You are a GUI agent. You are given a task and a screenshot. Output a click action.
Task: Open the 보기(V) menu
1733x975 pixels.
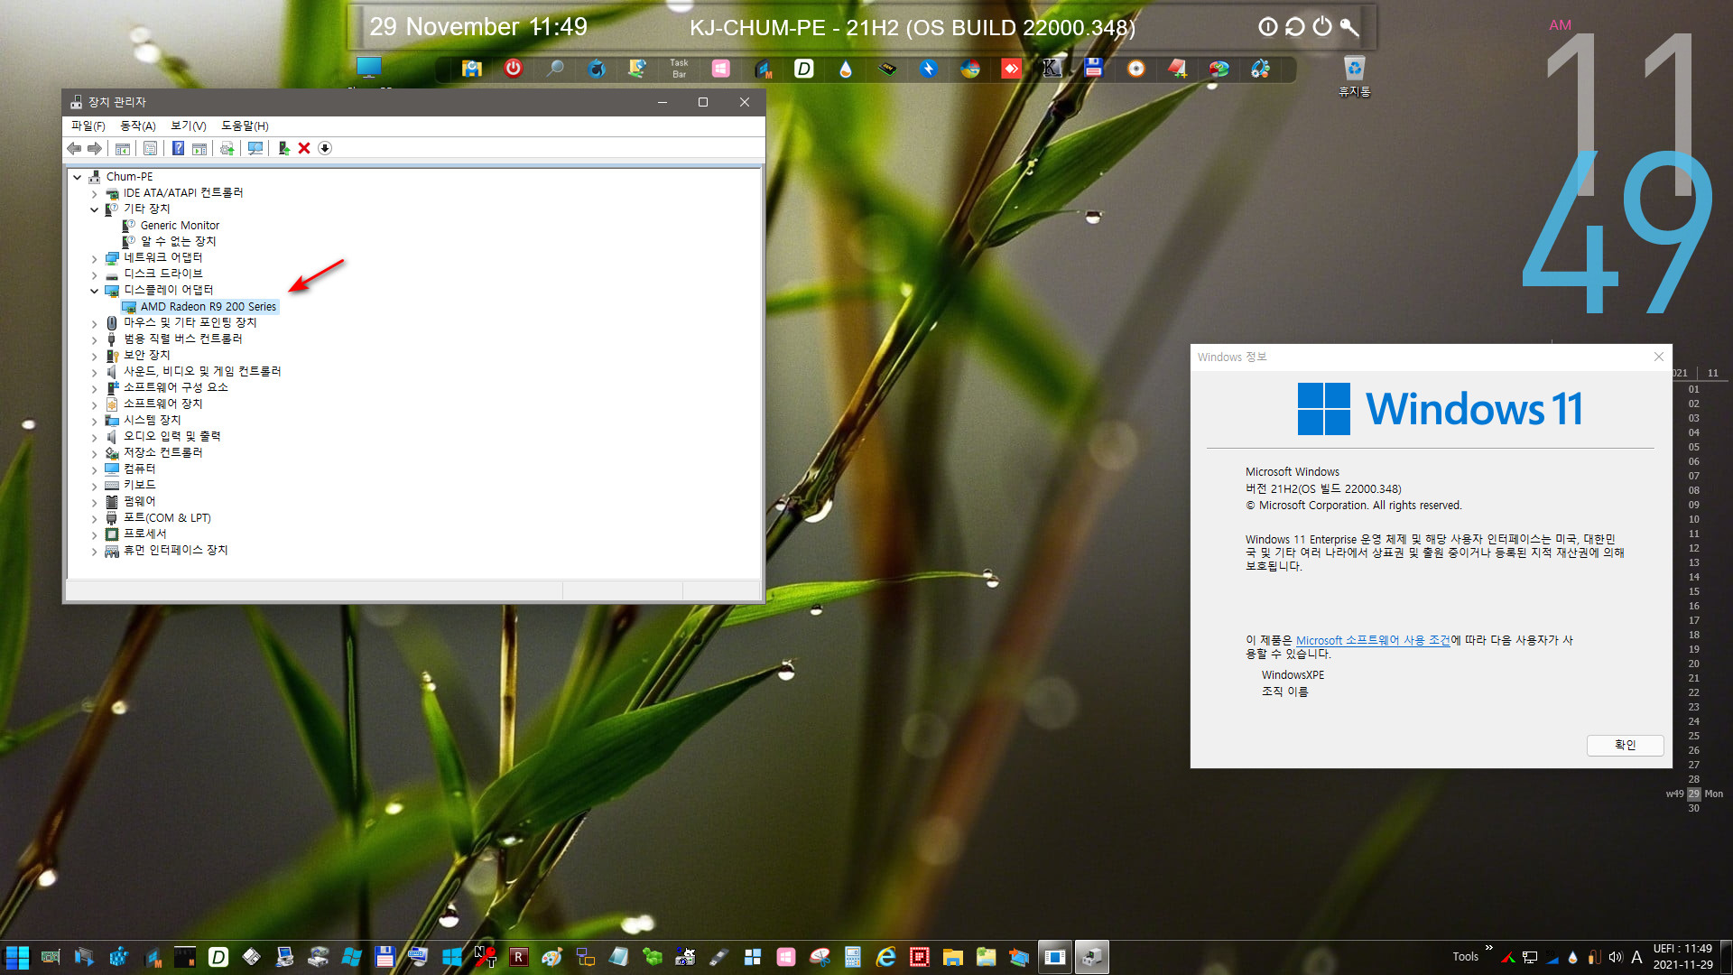[x=189, y=125]
